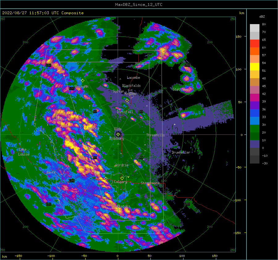Select the Blackfalds label
278x260 pixels.
pos(131,86)
